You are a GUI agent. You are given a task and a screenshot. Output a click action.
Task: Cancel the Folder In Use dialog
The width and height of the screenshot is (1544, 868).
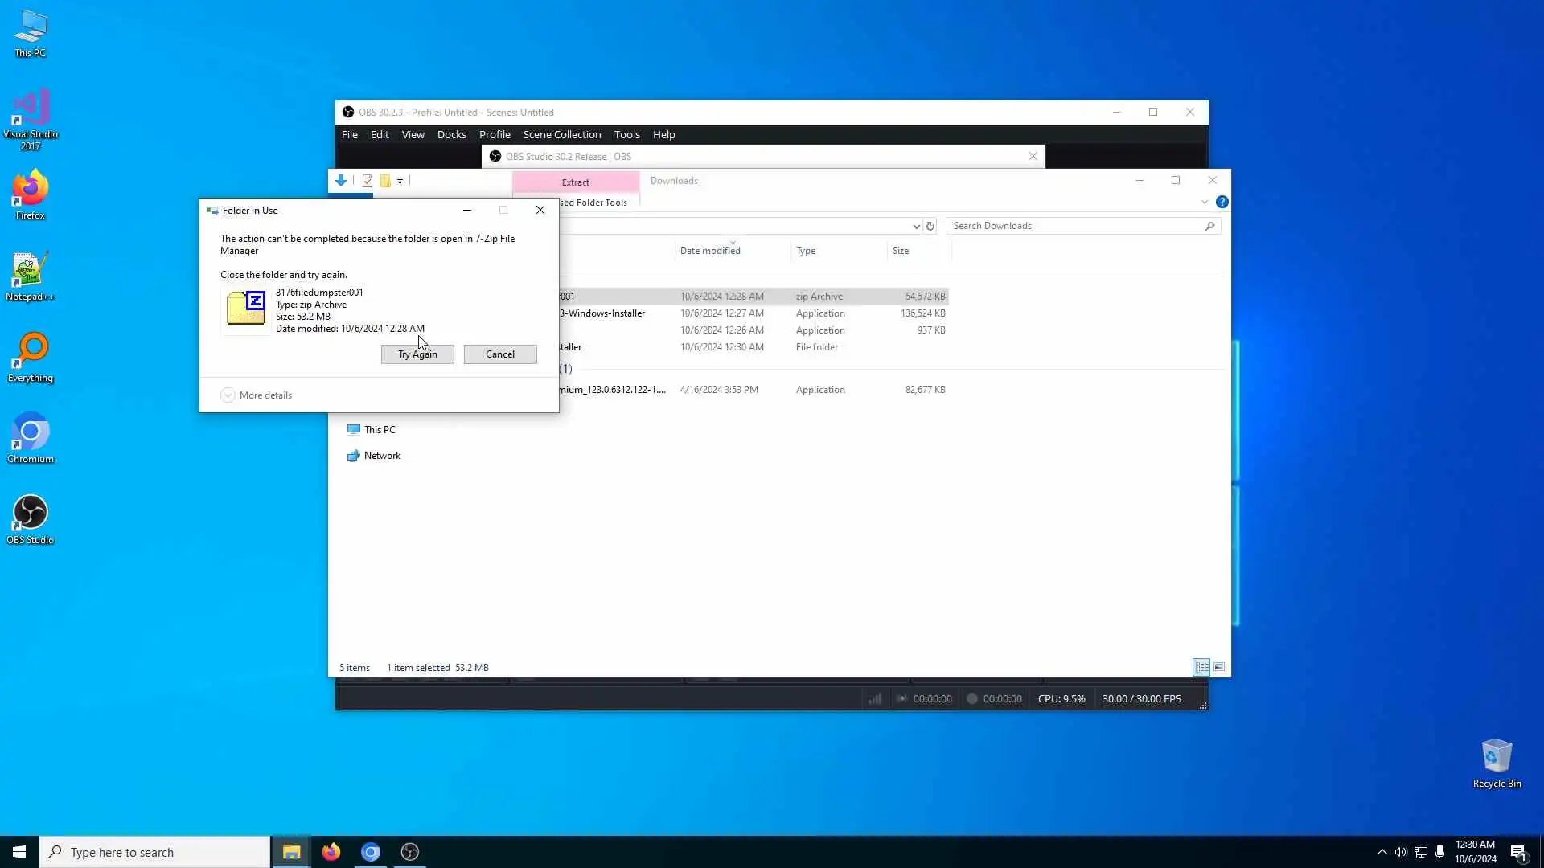pos(499,354)
